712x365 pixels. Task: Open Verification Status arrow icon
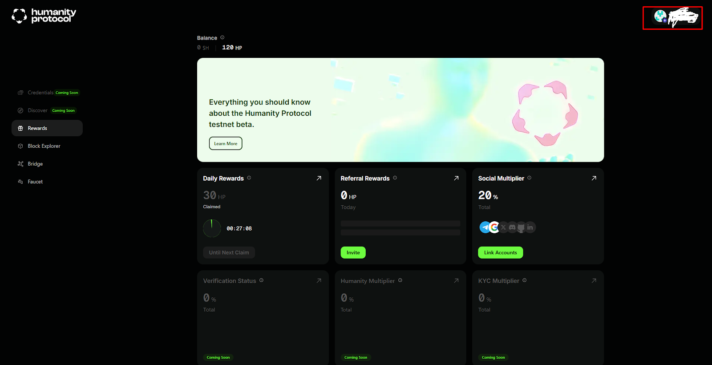pyautogui.click(x=319, y=280)
